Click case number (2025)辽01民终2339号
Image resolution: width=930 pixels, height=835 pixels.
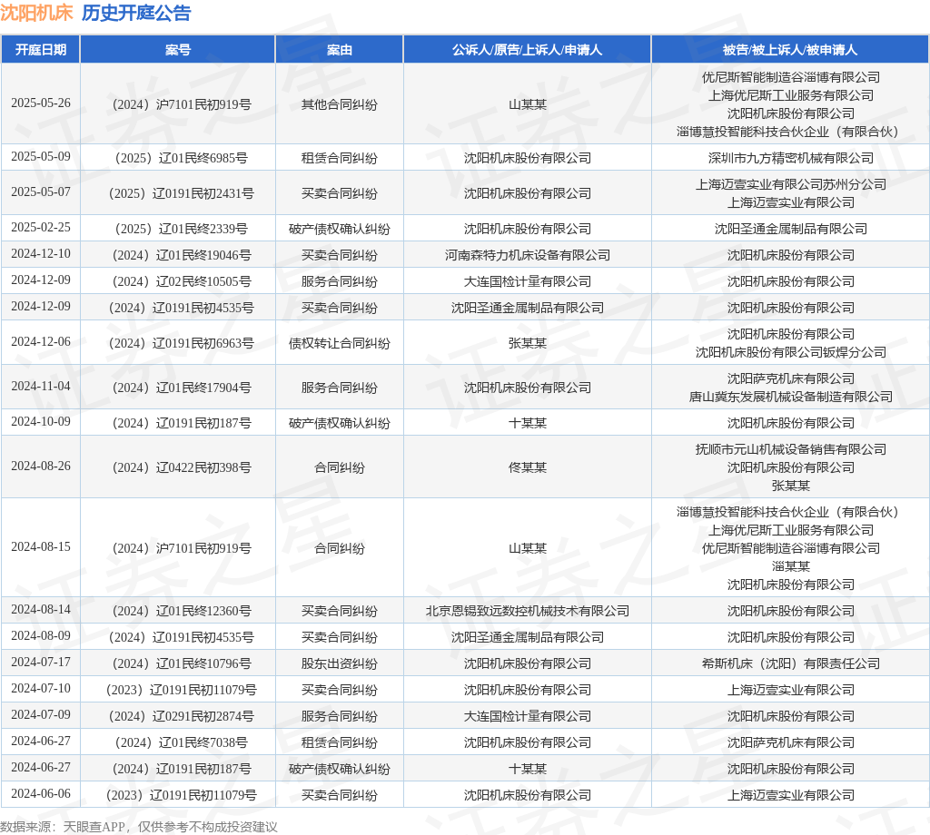tap(181, 229)
